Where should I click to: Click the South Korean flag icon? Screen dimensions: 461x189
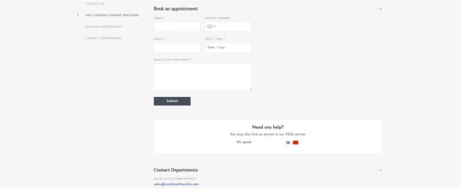point(288,142)
